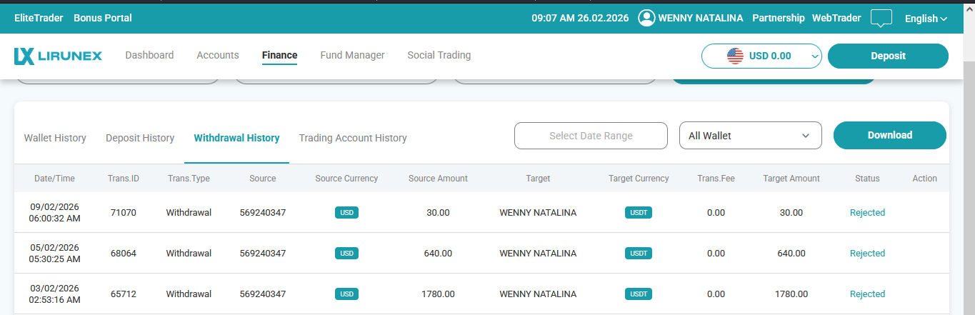Image resolution: width=975 pixels, height=315 pixels.
Task: Open the USD 0.00 wallet dropdown
Action: [762, 56]
